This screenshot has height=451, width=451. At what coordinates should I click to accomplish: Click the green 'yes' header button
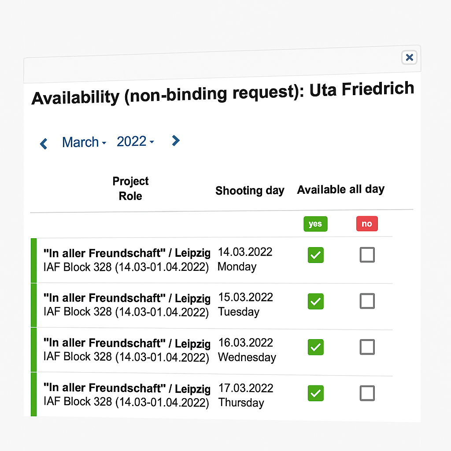pos(315,224)
